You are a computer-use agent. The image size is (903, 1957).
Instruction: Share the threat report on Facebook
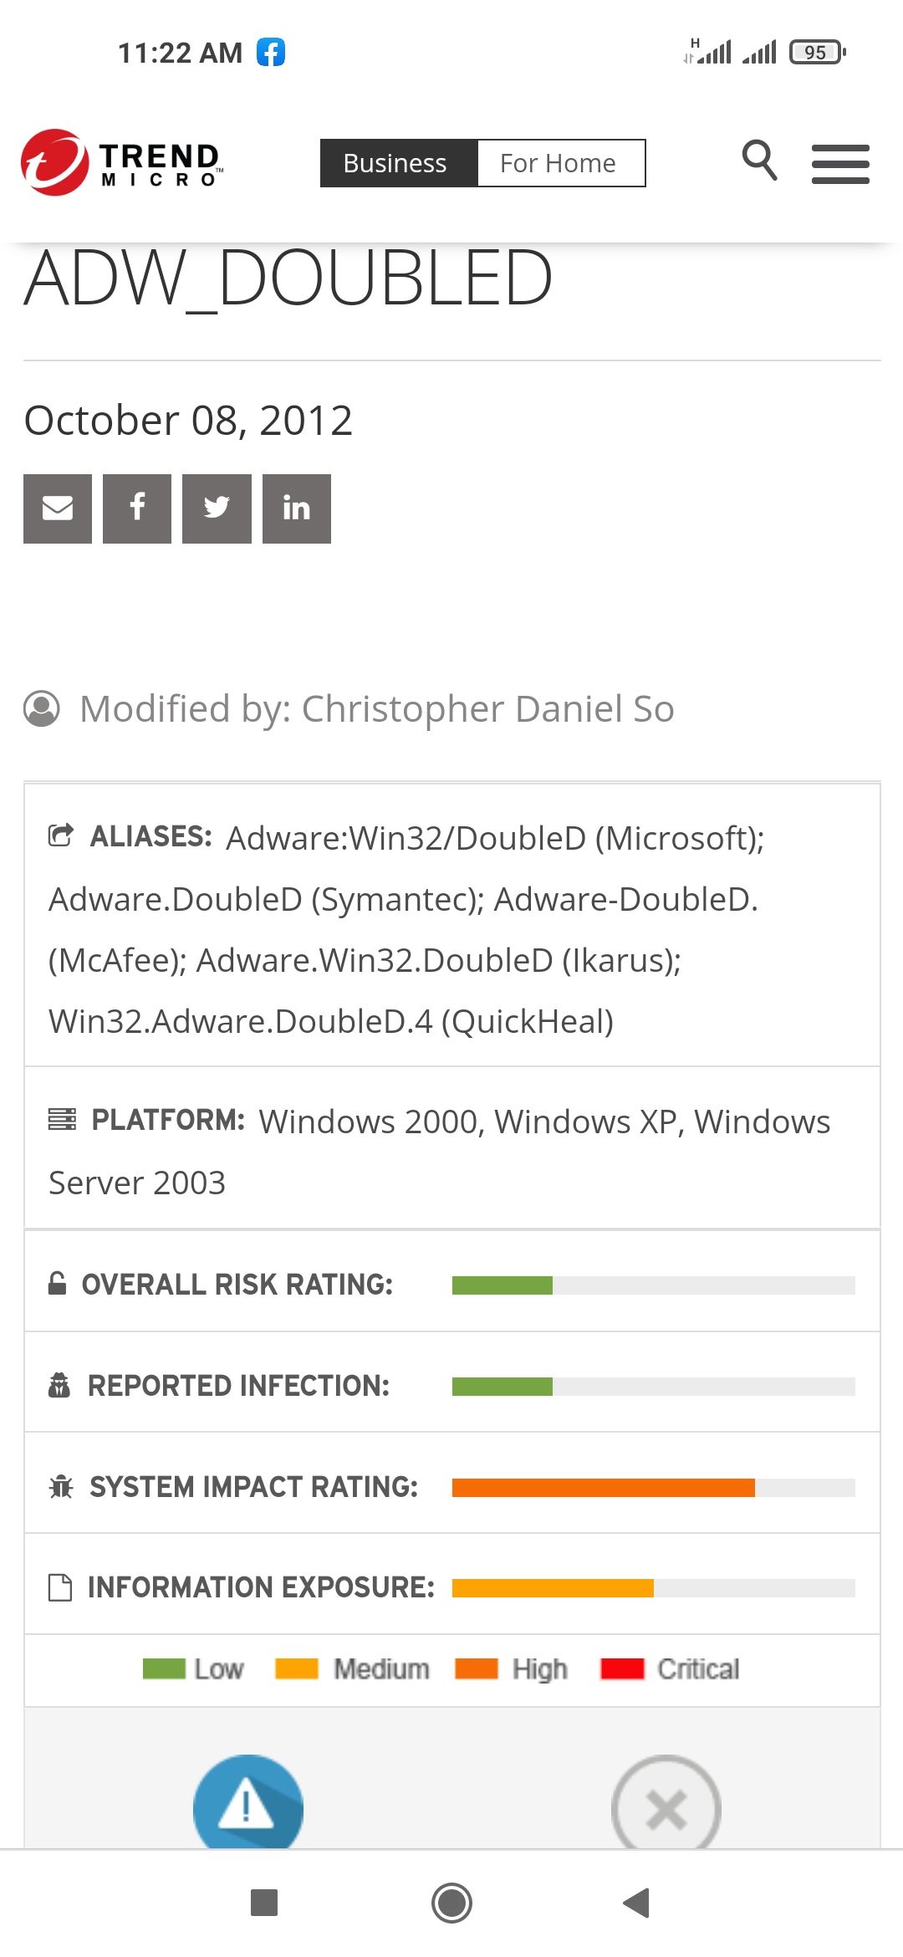click(136, 508)
